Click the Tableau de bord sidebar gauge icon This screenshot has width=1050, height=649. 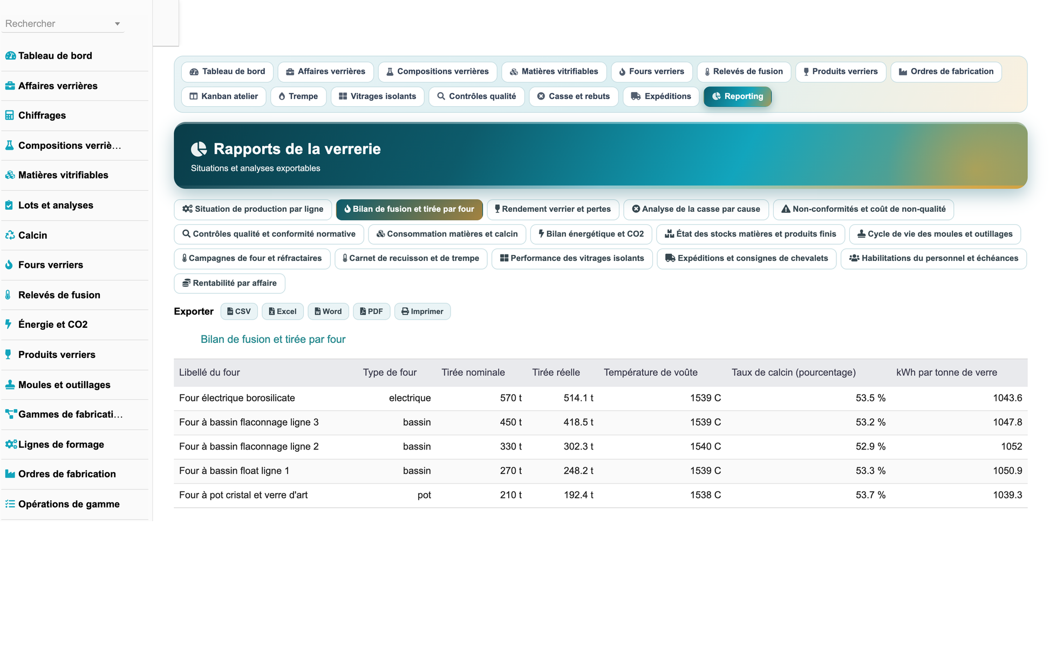tap(10, 56)
